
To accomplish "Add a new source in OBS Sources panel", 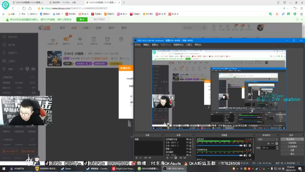I will tap(167, 157).
